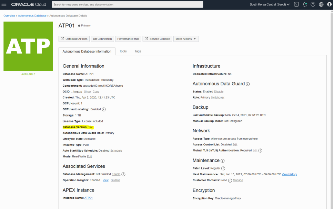Click in the resources search field

pyautogui.click(x=128, y=4)
